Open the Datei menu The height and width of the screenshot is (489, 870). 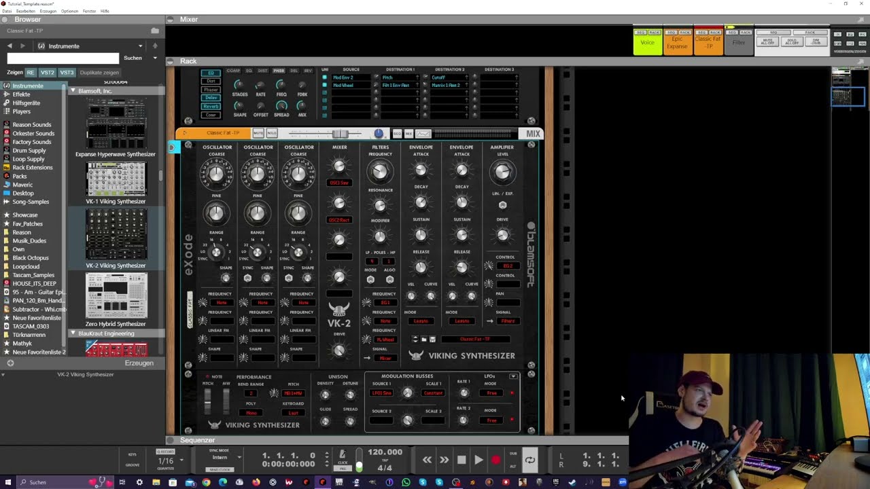[7, 11]
